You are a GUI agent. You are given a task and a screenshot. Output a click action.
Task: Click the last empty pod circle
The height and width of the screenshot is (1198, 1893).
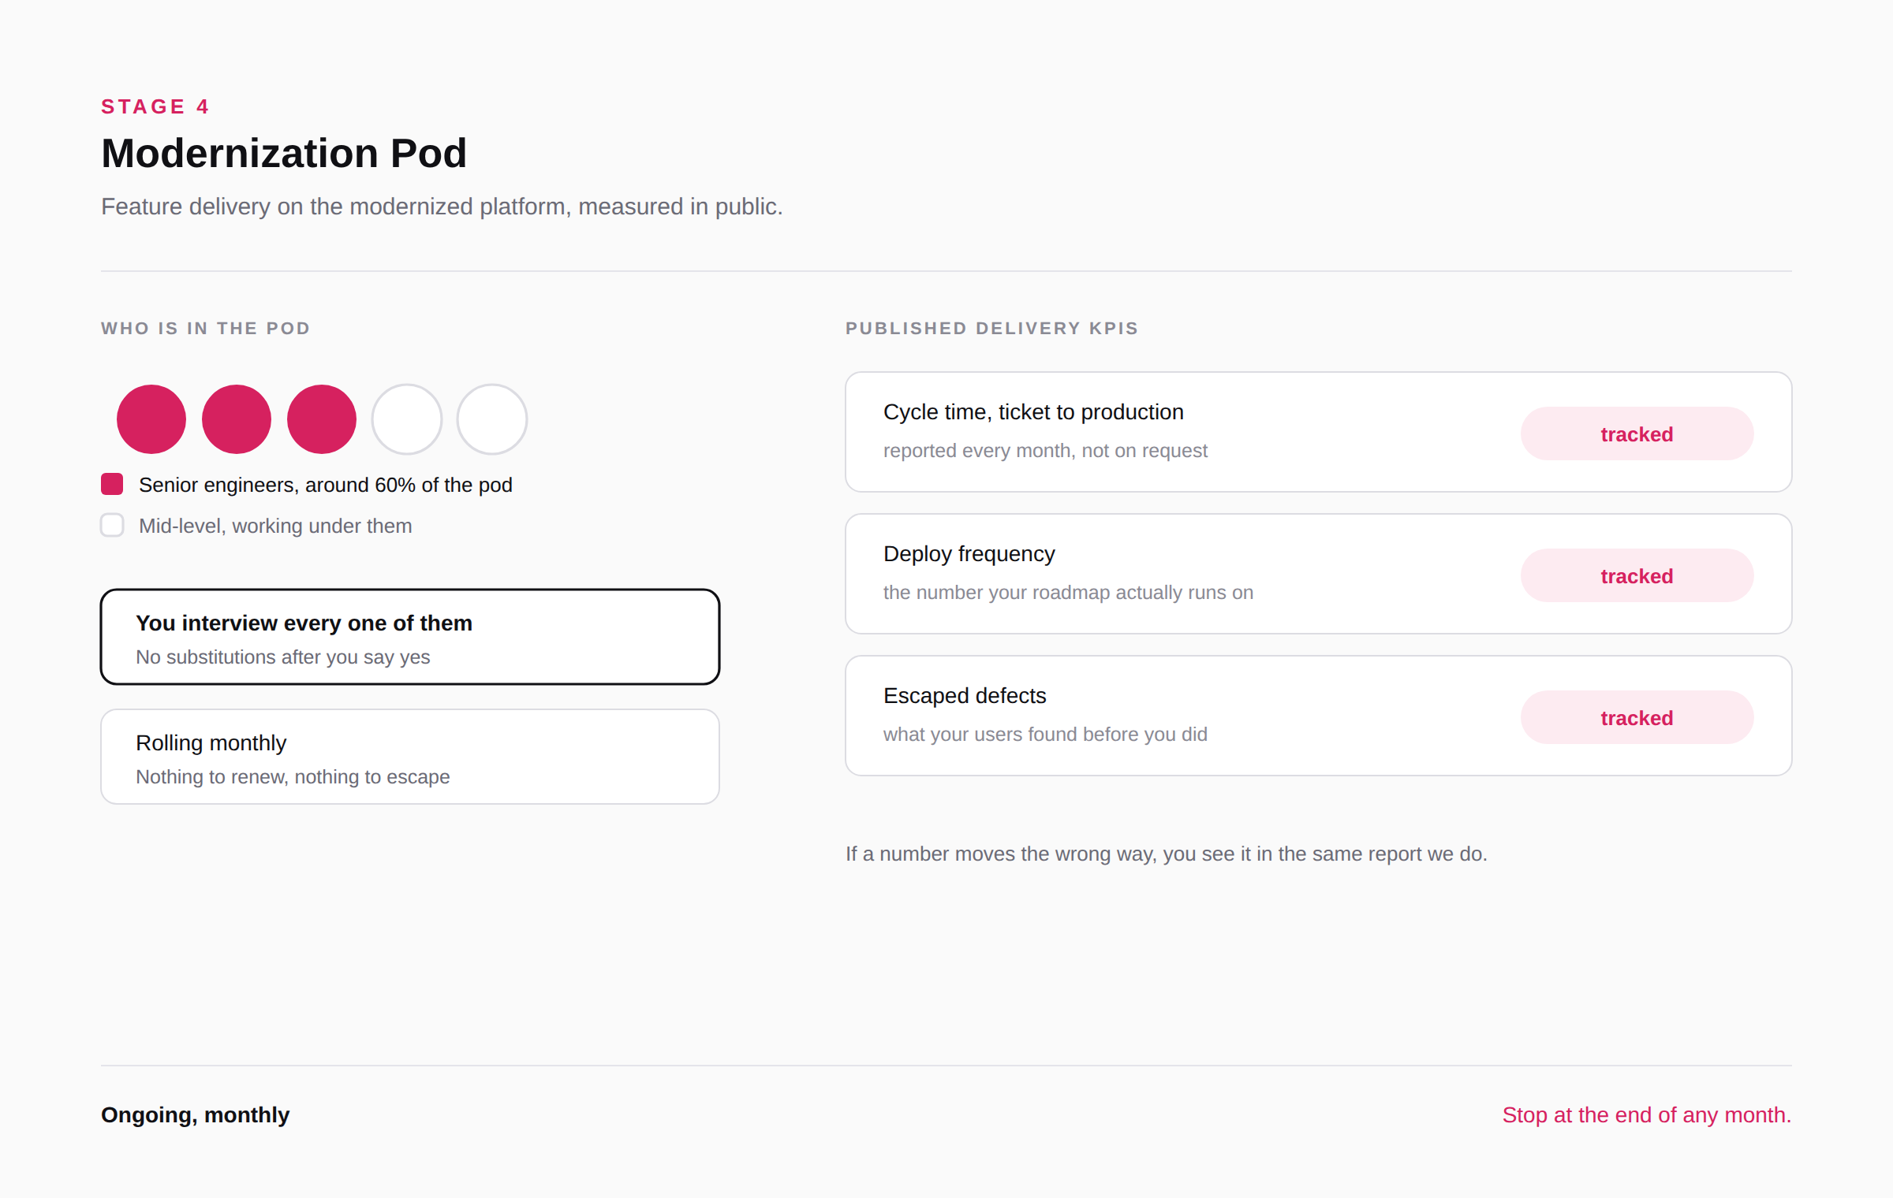[x=492, y=419]
